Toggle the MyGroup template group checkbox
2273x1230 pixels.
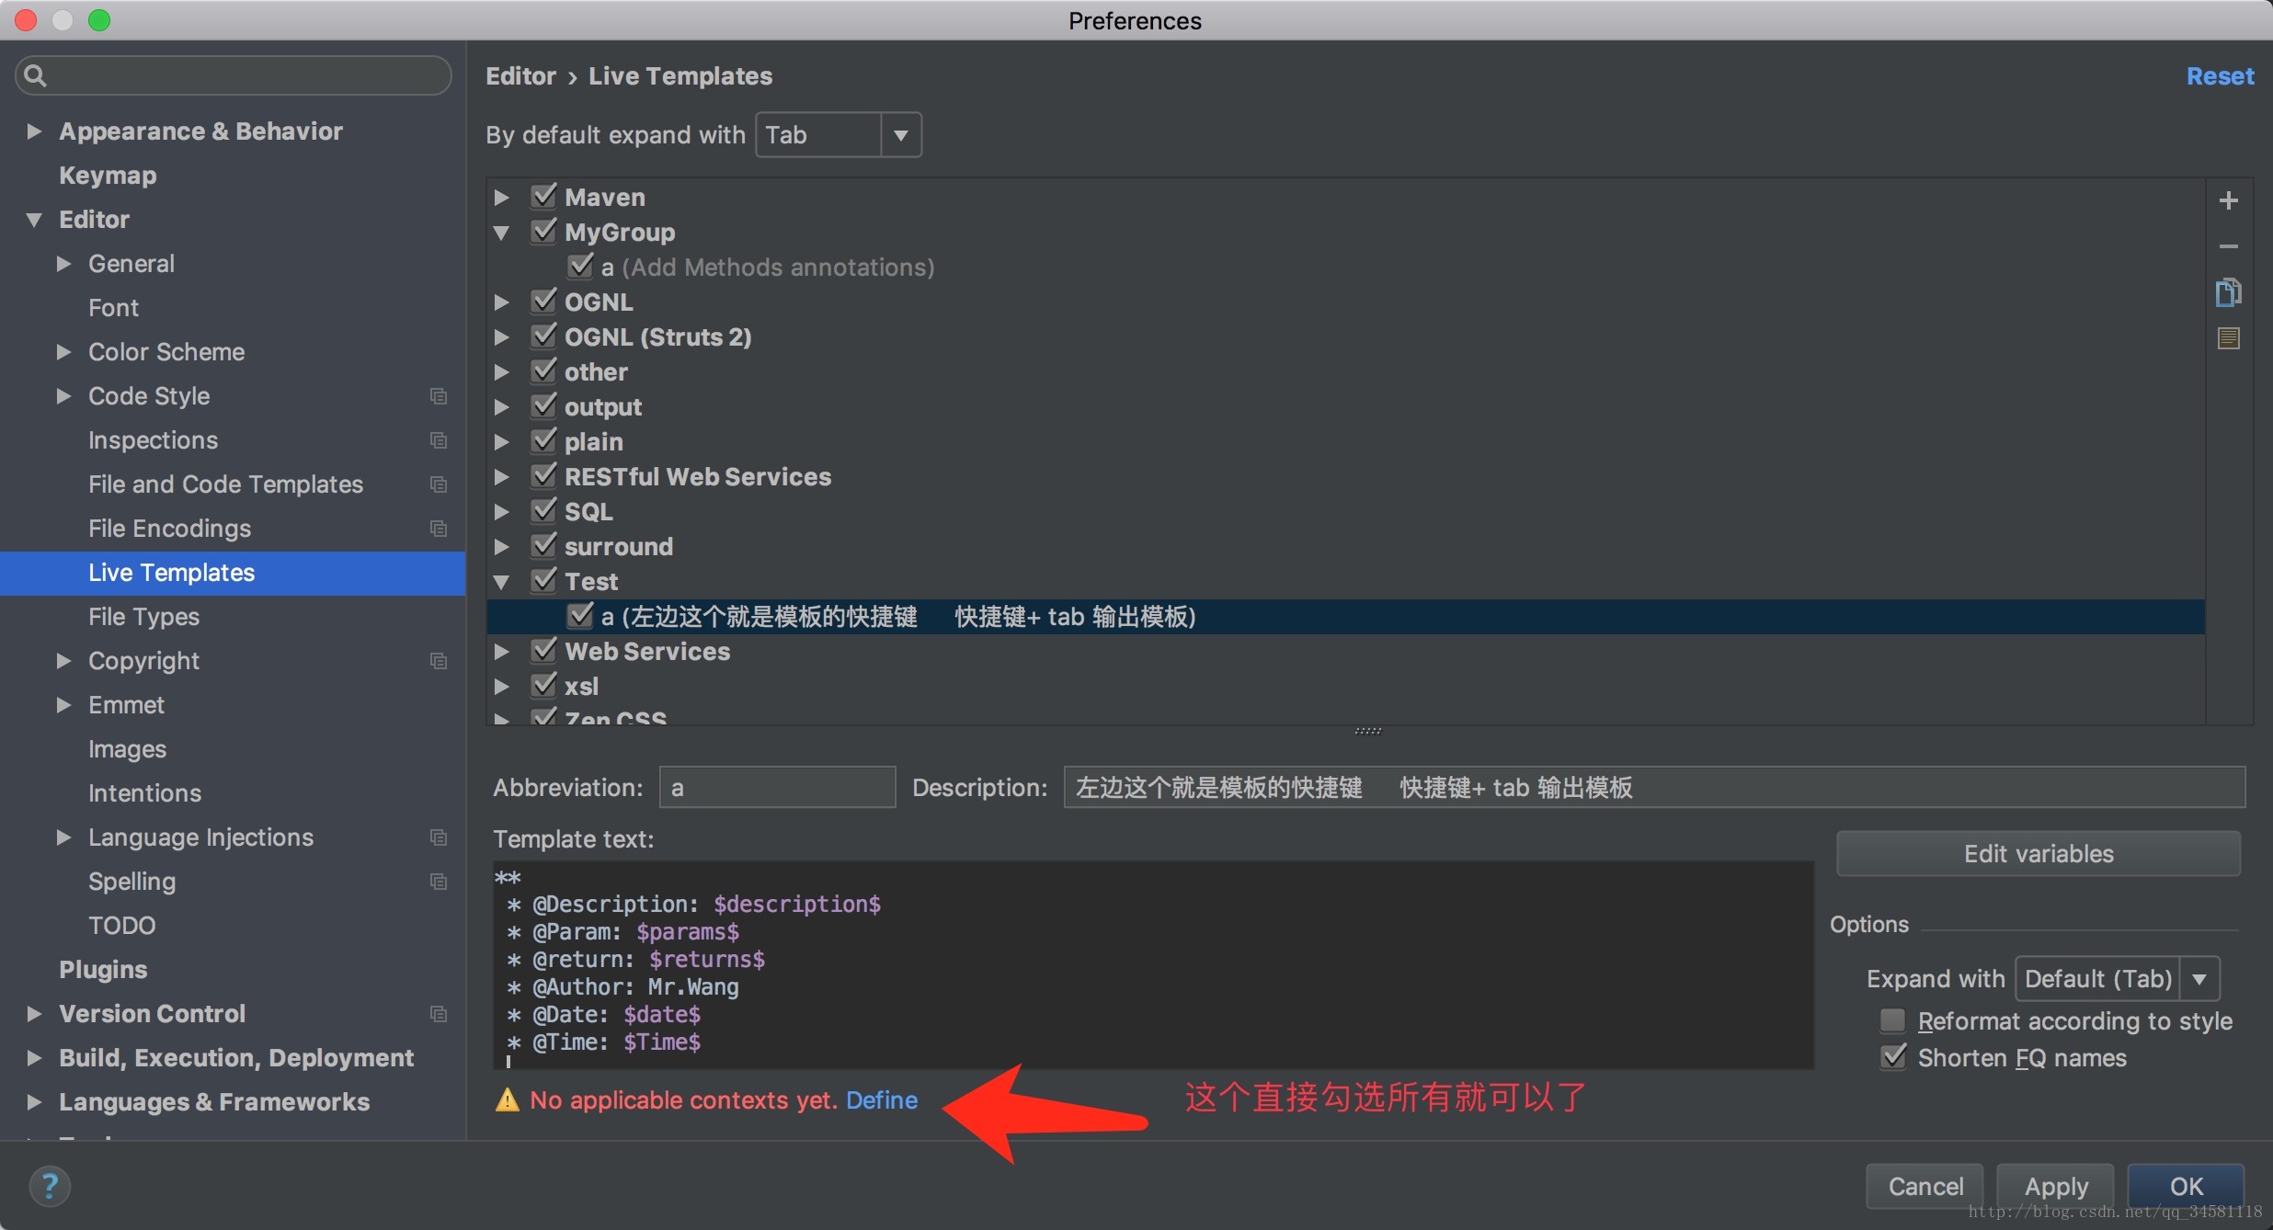(543, 230)
